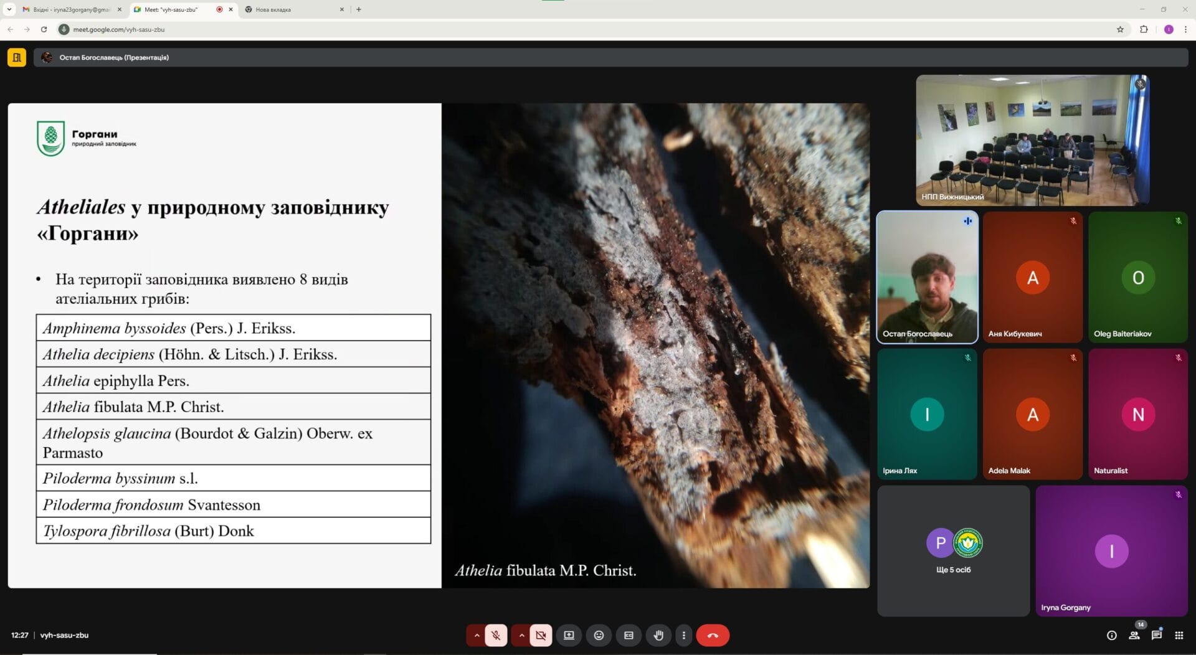Viewport: 1196px width, 655px height.
Task: Open the meeting details info icon
Action: coord(1111,635)
